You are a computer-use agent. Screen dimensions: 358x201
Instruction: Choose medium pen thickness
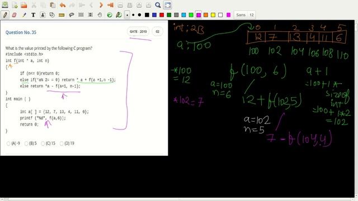(133, 15)
